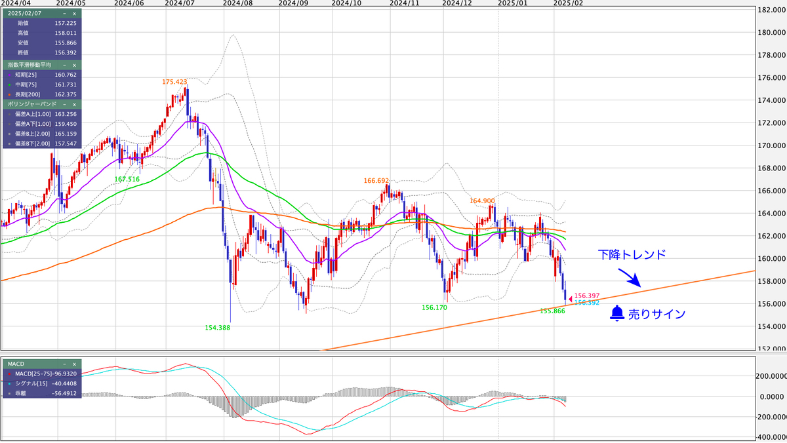The height and width of the screenshot is (443, 787).
Task: Click the red MACD[25-75] color marker
Action: click(9, 373)
